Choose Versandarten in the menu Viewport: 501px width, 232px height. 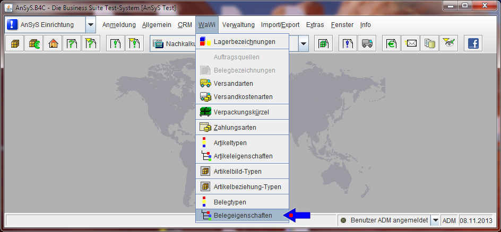tap(233, 84)
